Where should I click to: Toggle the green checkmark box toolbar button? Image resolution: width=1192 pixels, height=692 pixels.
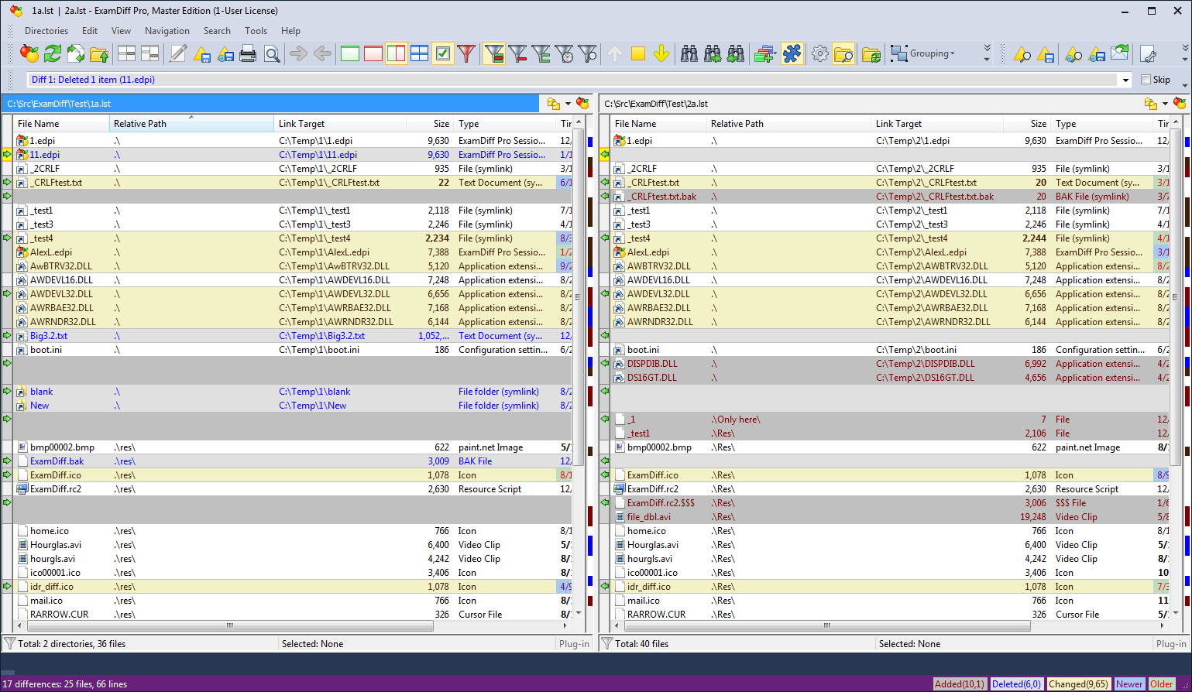point(443,53)
